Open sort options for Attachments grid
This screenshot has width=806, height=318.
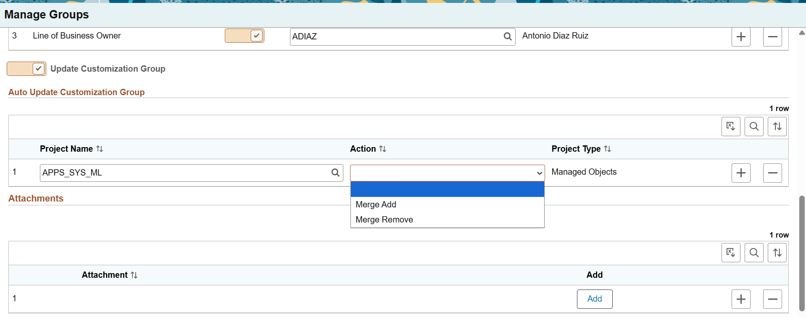pos(777,253)
